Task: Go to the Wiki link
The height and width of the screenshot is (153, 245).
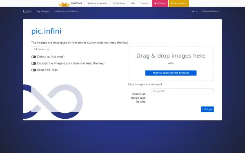Action: click(x=133, y=3)
